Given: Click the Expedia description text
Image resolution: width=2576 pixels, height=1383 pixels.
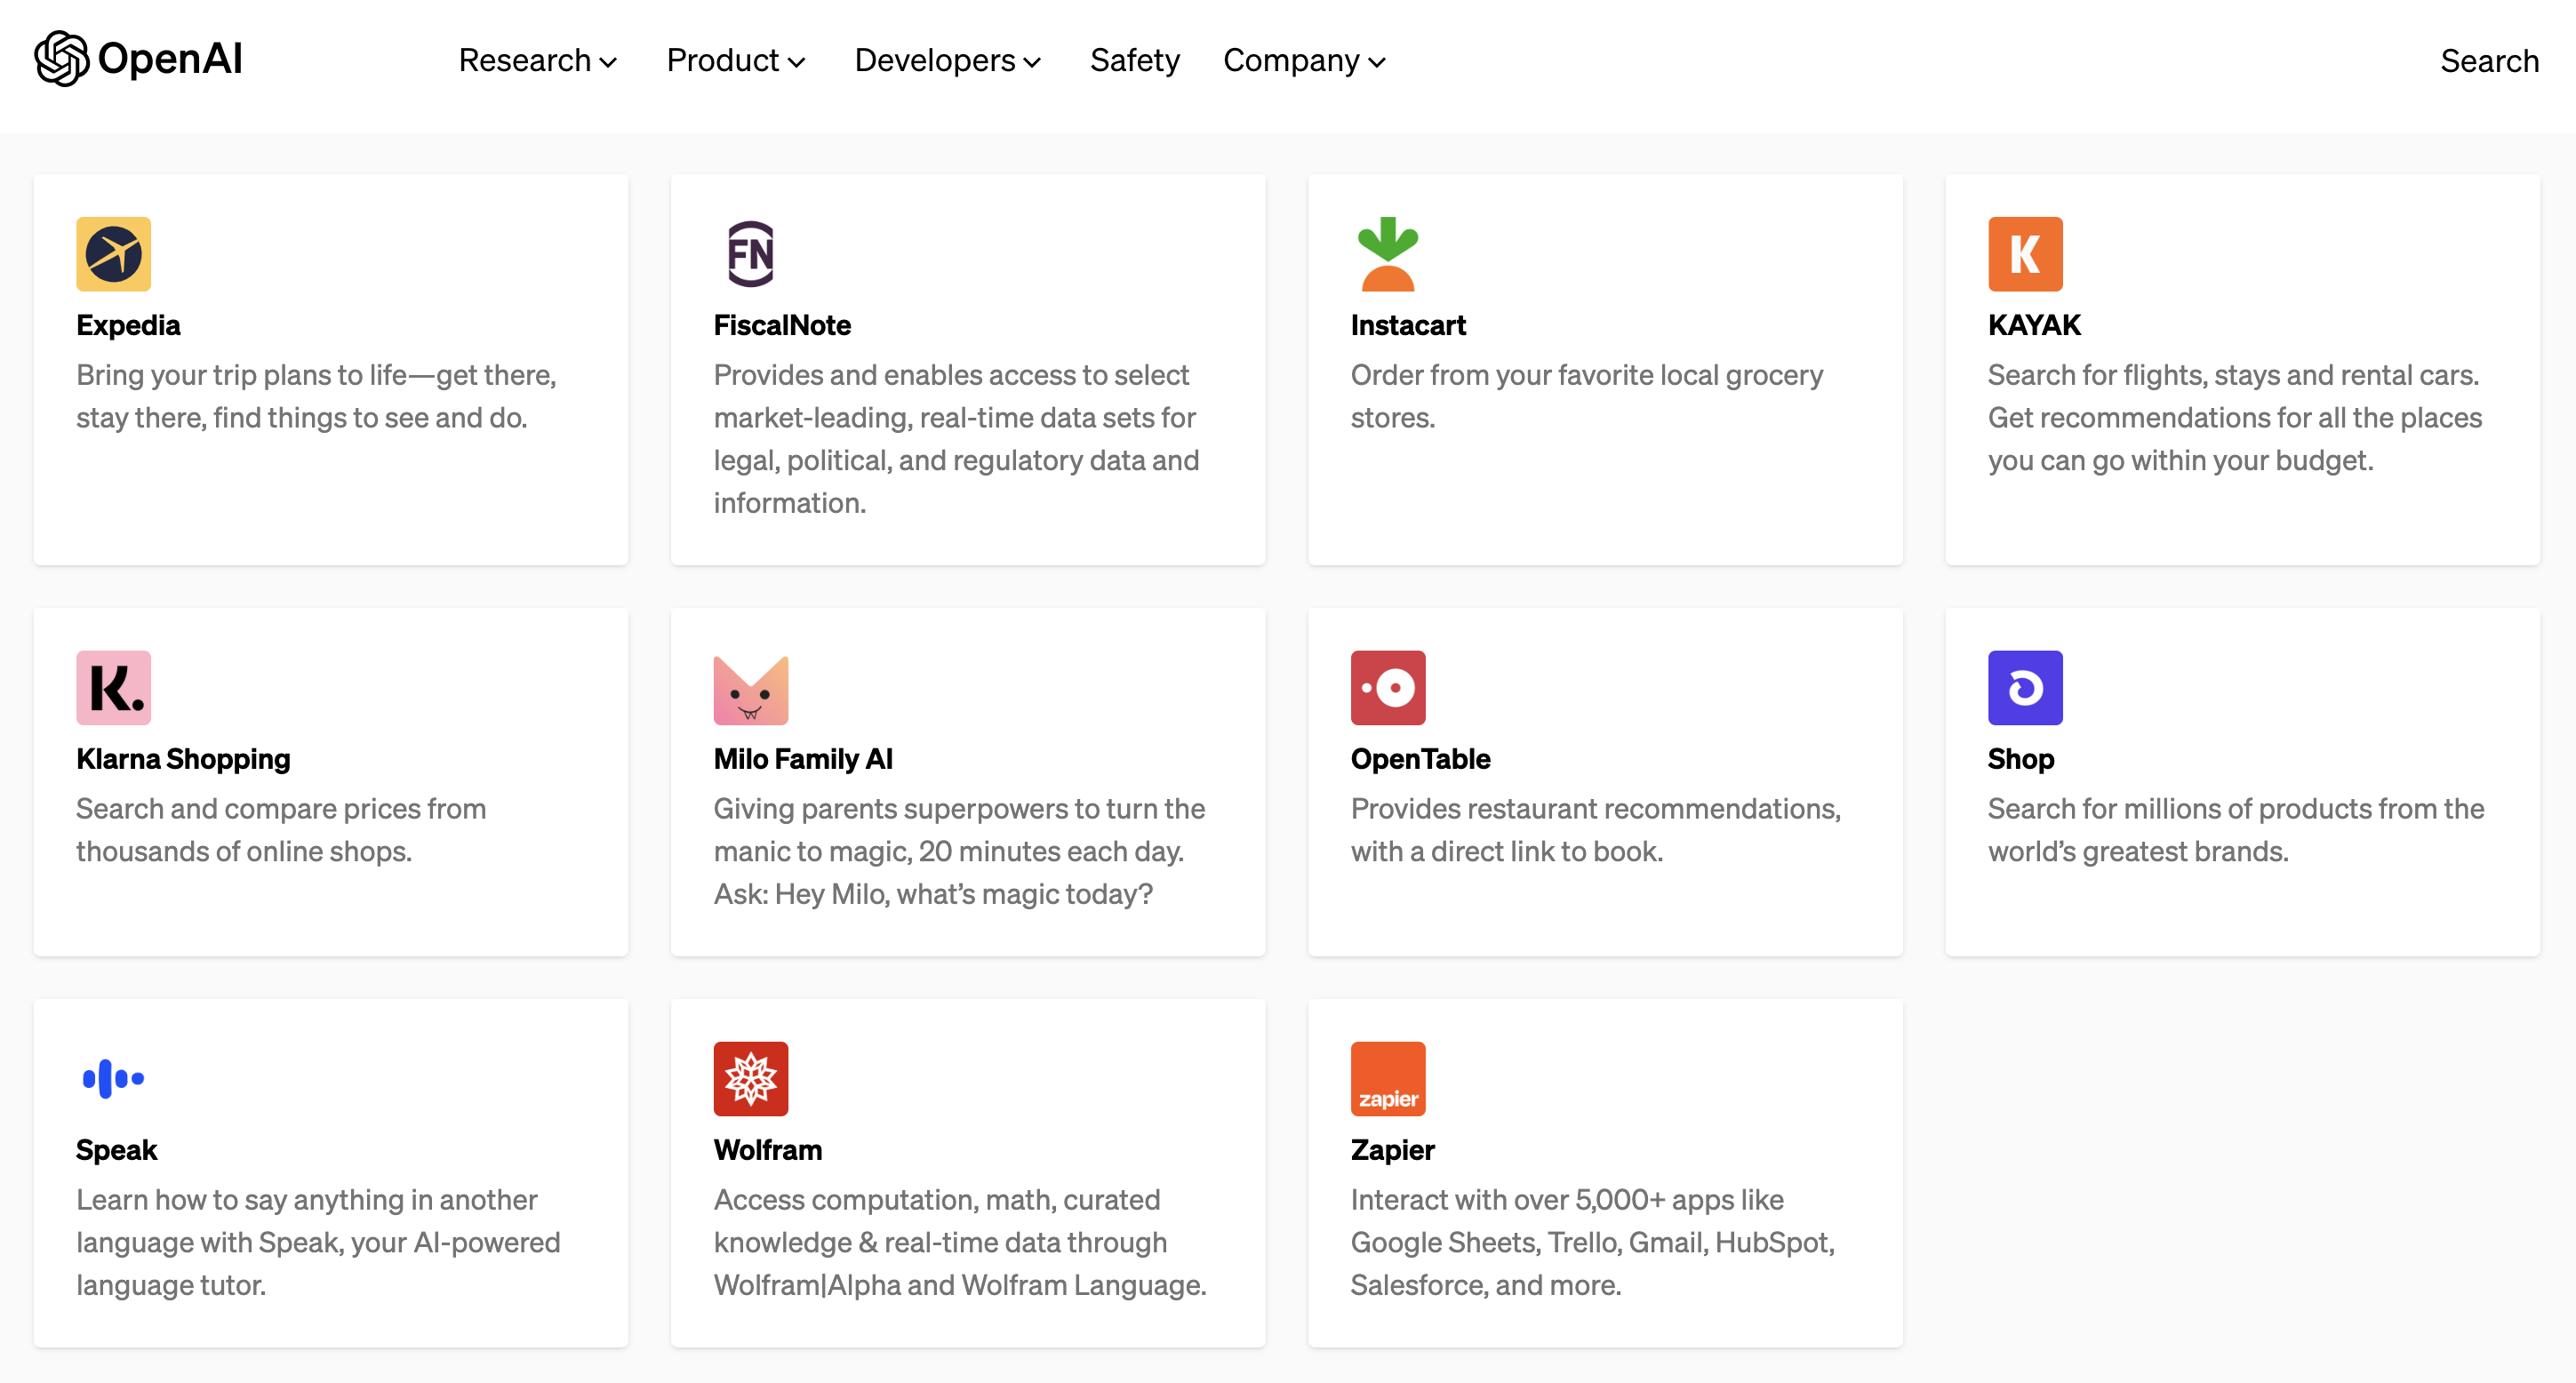Looking at the screenshot, I should pyautogui.click(x=317, y=396).
